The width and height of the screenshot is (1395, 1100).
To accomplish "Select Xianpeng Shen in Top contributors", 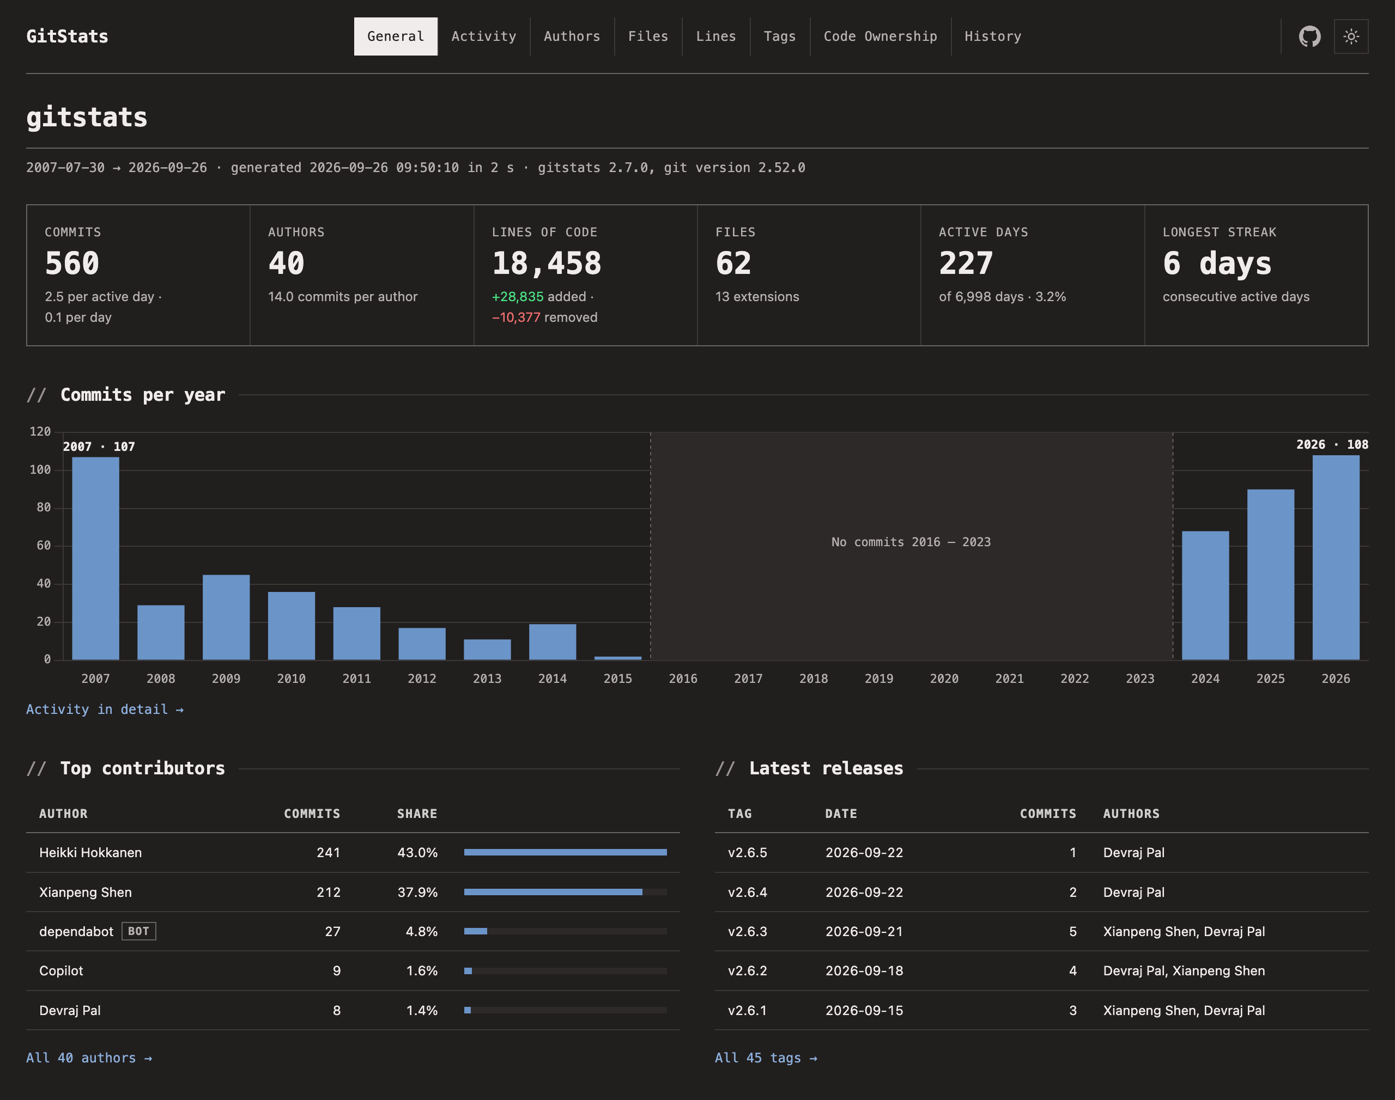I will click(85, 892).
